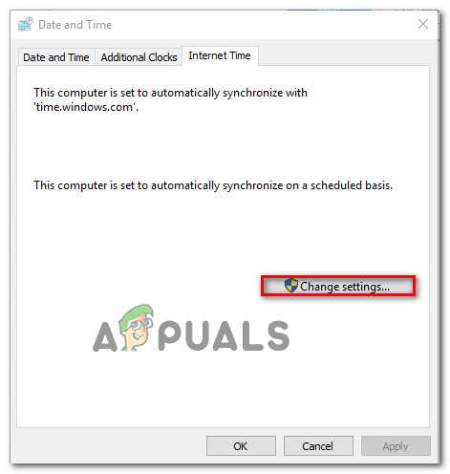Image resolution: width=450 pixels, height=474 pixels.
Task: Click the Date and Time calendar-clock title icon
Action: 26,24
